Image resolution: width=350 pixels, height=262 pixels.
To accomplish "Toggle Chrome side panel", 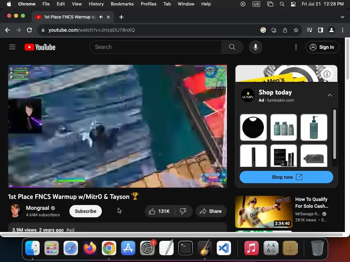I will [x=321, y=30].
